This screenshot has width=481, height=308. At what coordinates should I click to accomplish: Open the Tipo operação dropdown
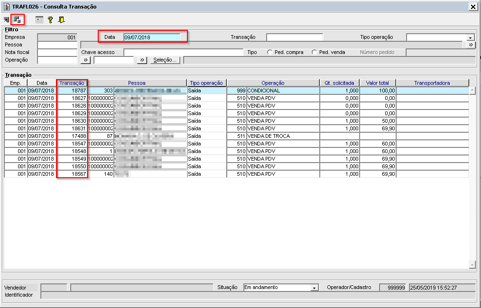click(470, 38)
